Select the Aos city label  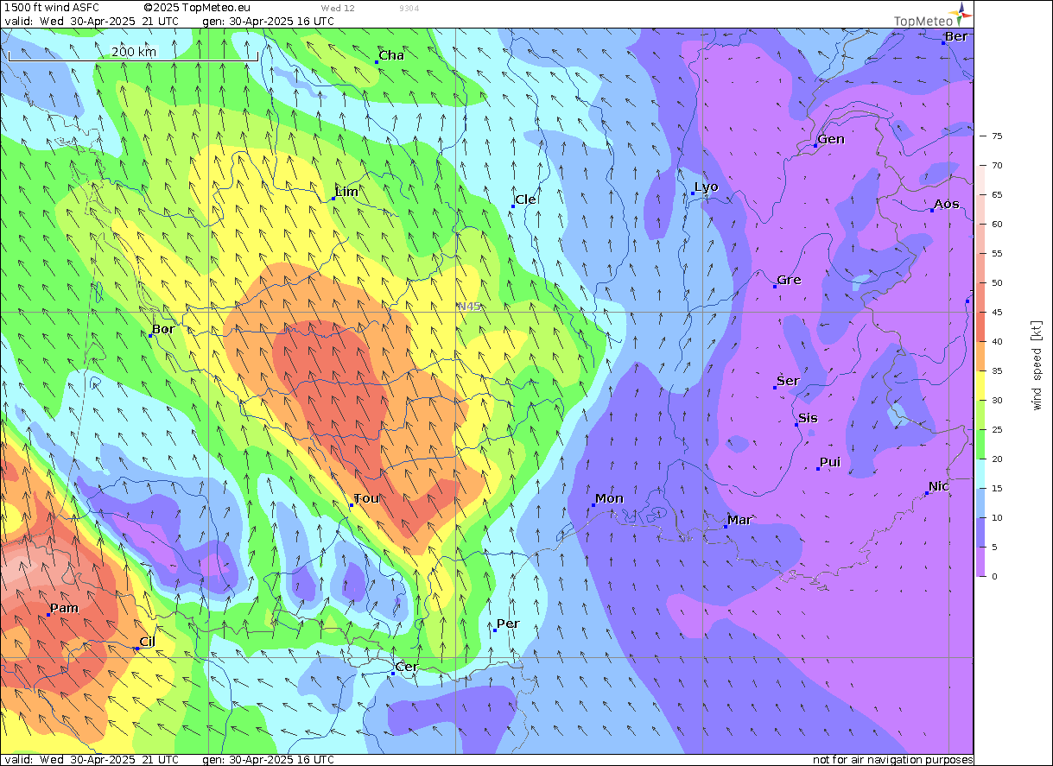click(x=947, y=204)
